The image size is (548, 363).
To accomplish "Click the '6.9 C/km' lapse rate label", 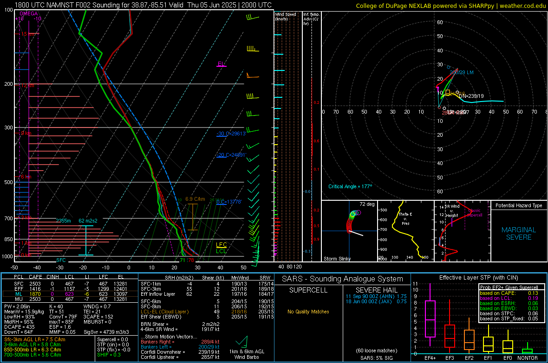I will [195, 199].
